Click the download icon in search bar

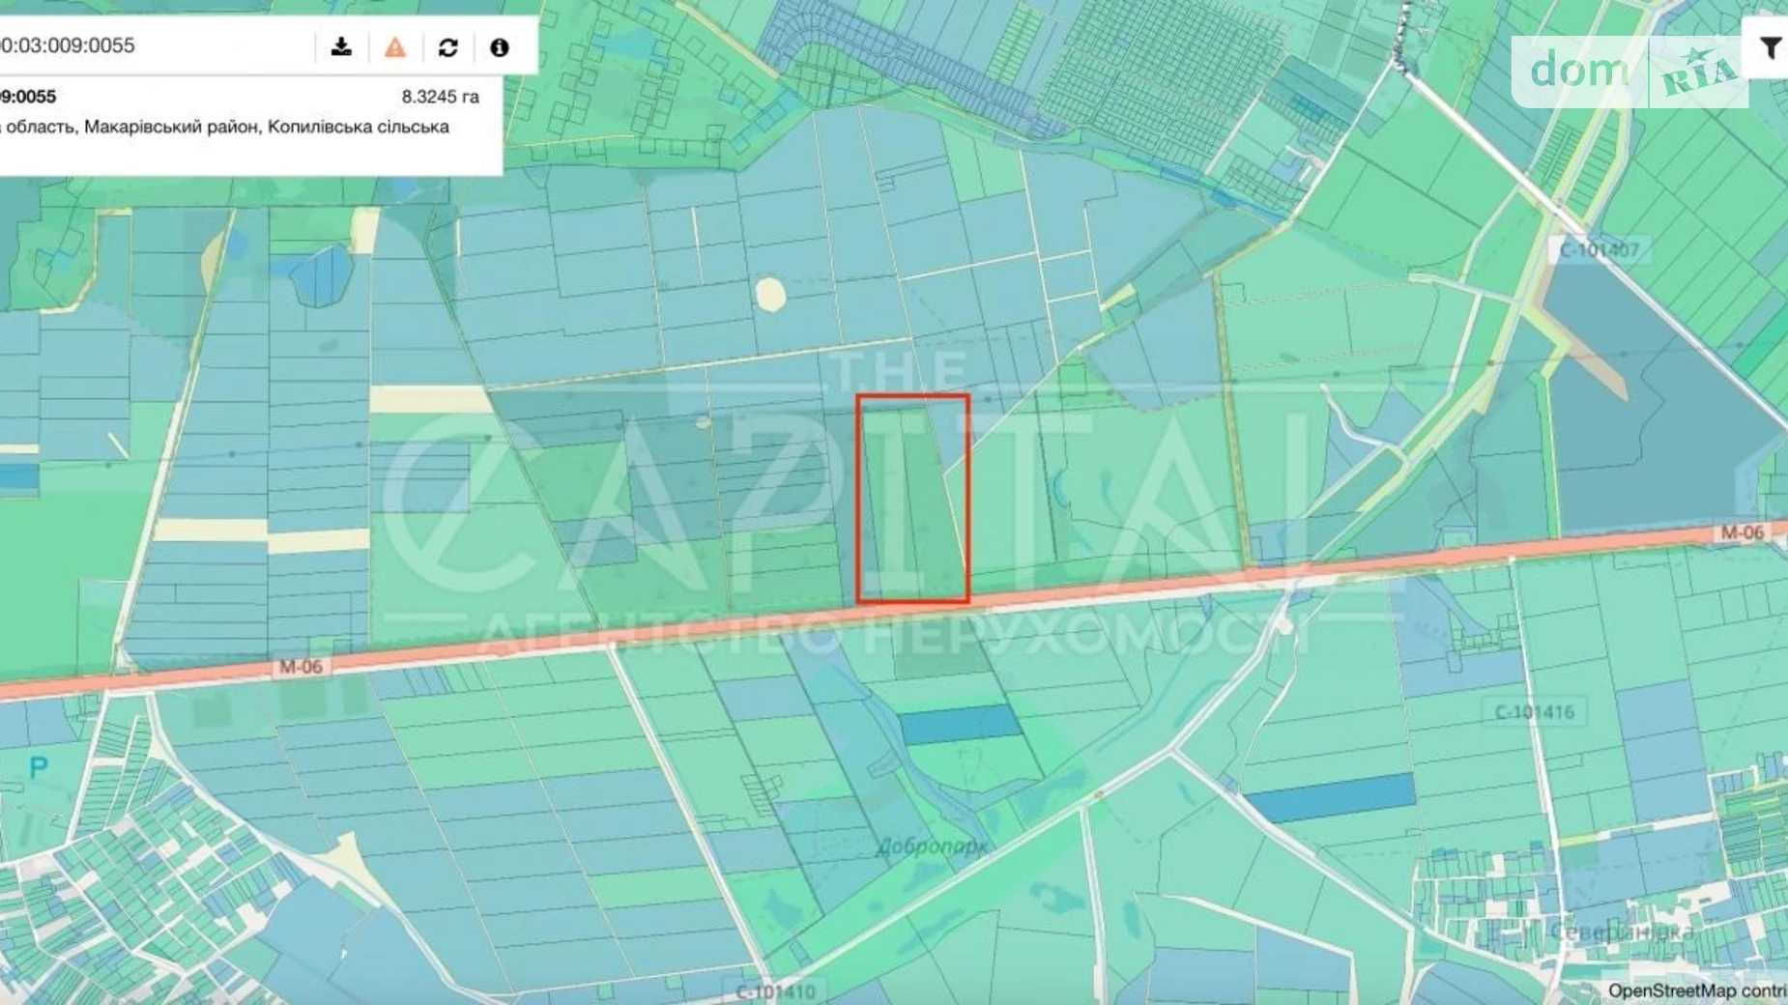click(x=341, y=46)
